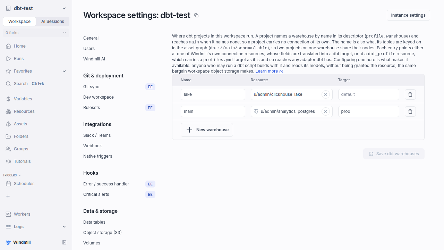Expand the Favorites chevron
This screenshot has width=444, height=250.
64,71
